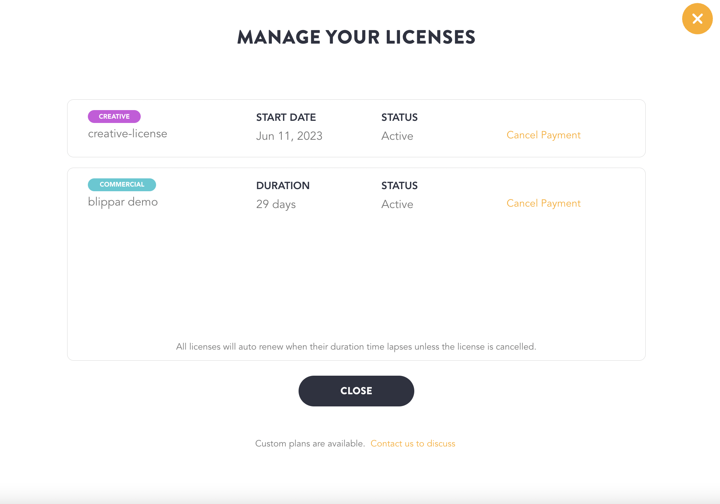Image resolution: width=720 pixels, height=504 pixels.
Task: Click Active status of blippar demo
Action: tap(397, 204)
